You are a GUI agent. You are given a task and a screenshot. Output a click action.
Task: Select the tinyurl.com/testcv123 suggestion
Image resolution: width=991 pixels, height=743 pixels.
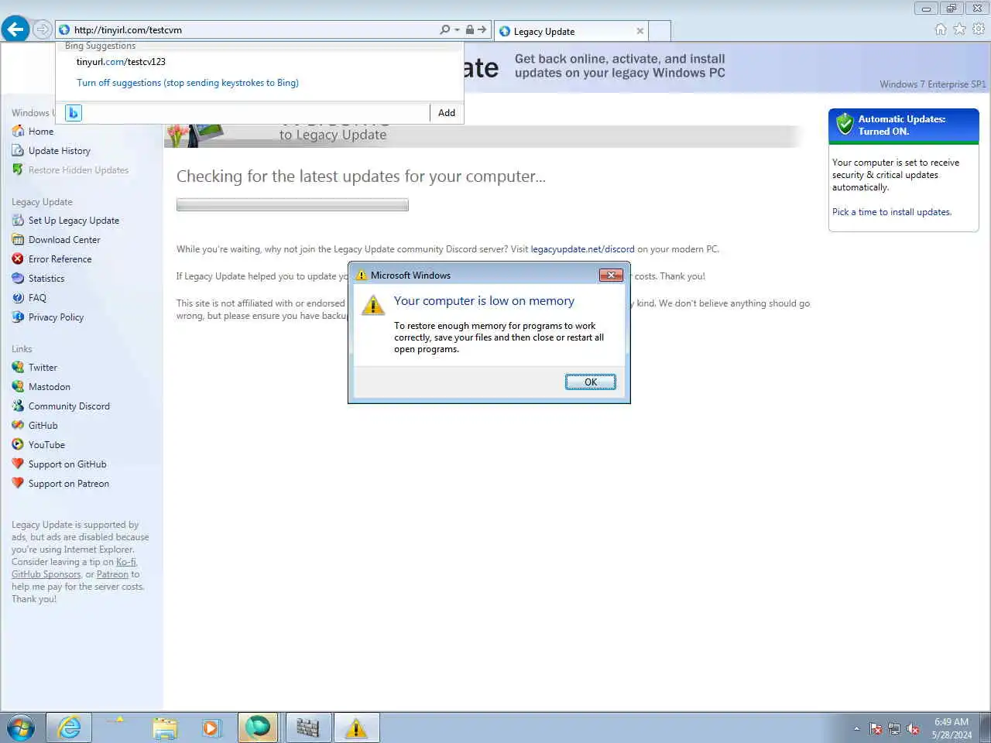(x=121, y=62)
